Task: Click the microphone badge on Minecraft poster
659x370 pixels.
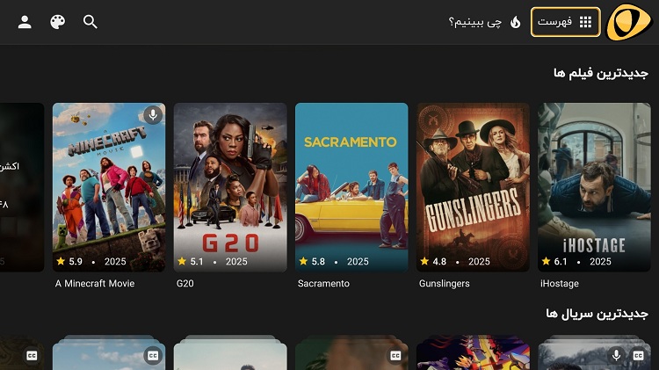Action: tap(153, 115)
